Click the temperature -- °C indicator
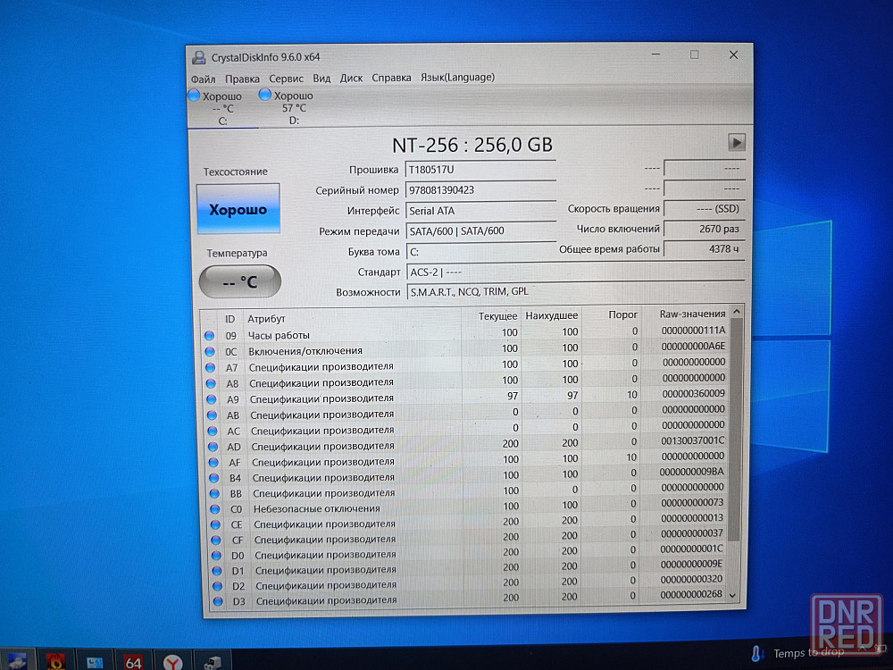 239,281
